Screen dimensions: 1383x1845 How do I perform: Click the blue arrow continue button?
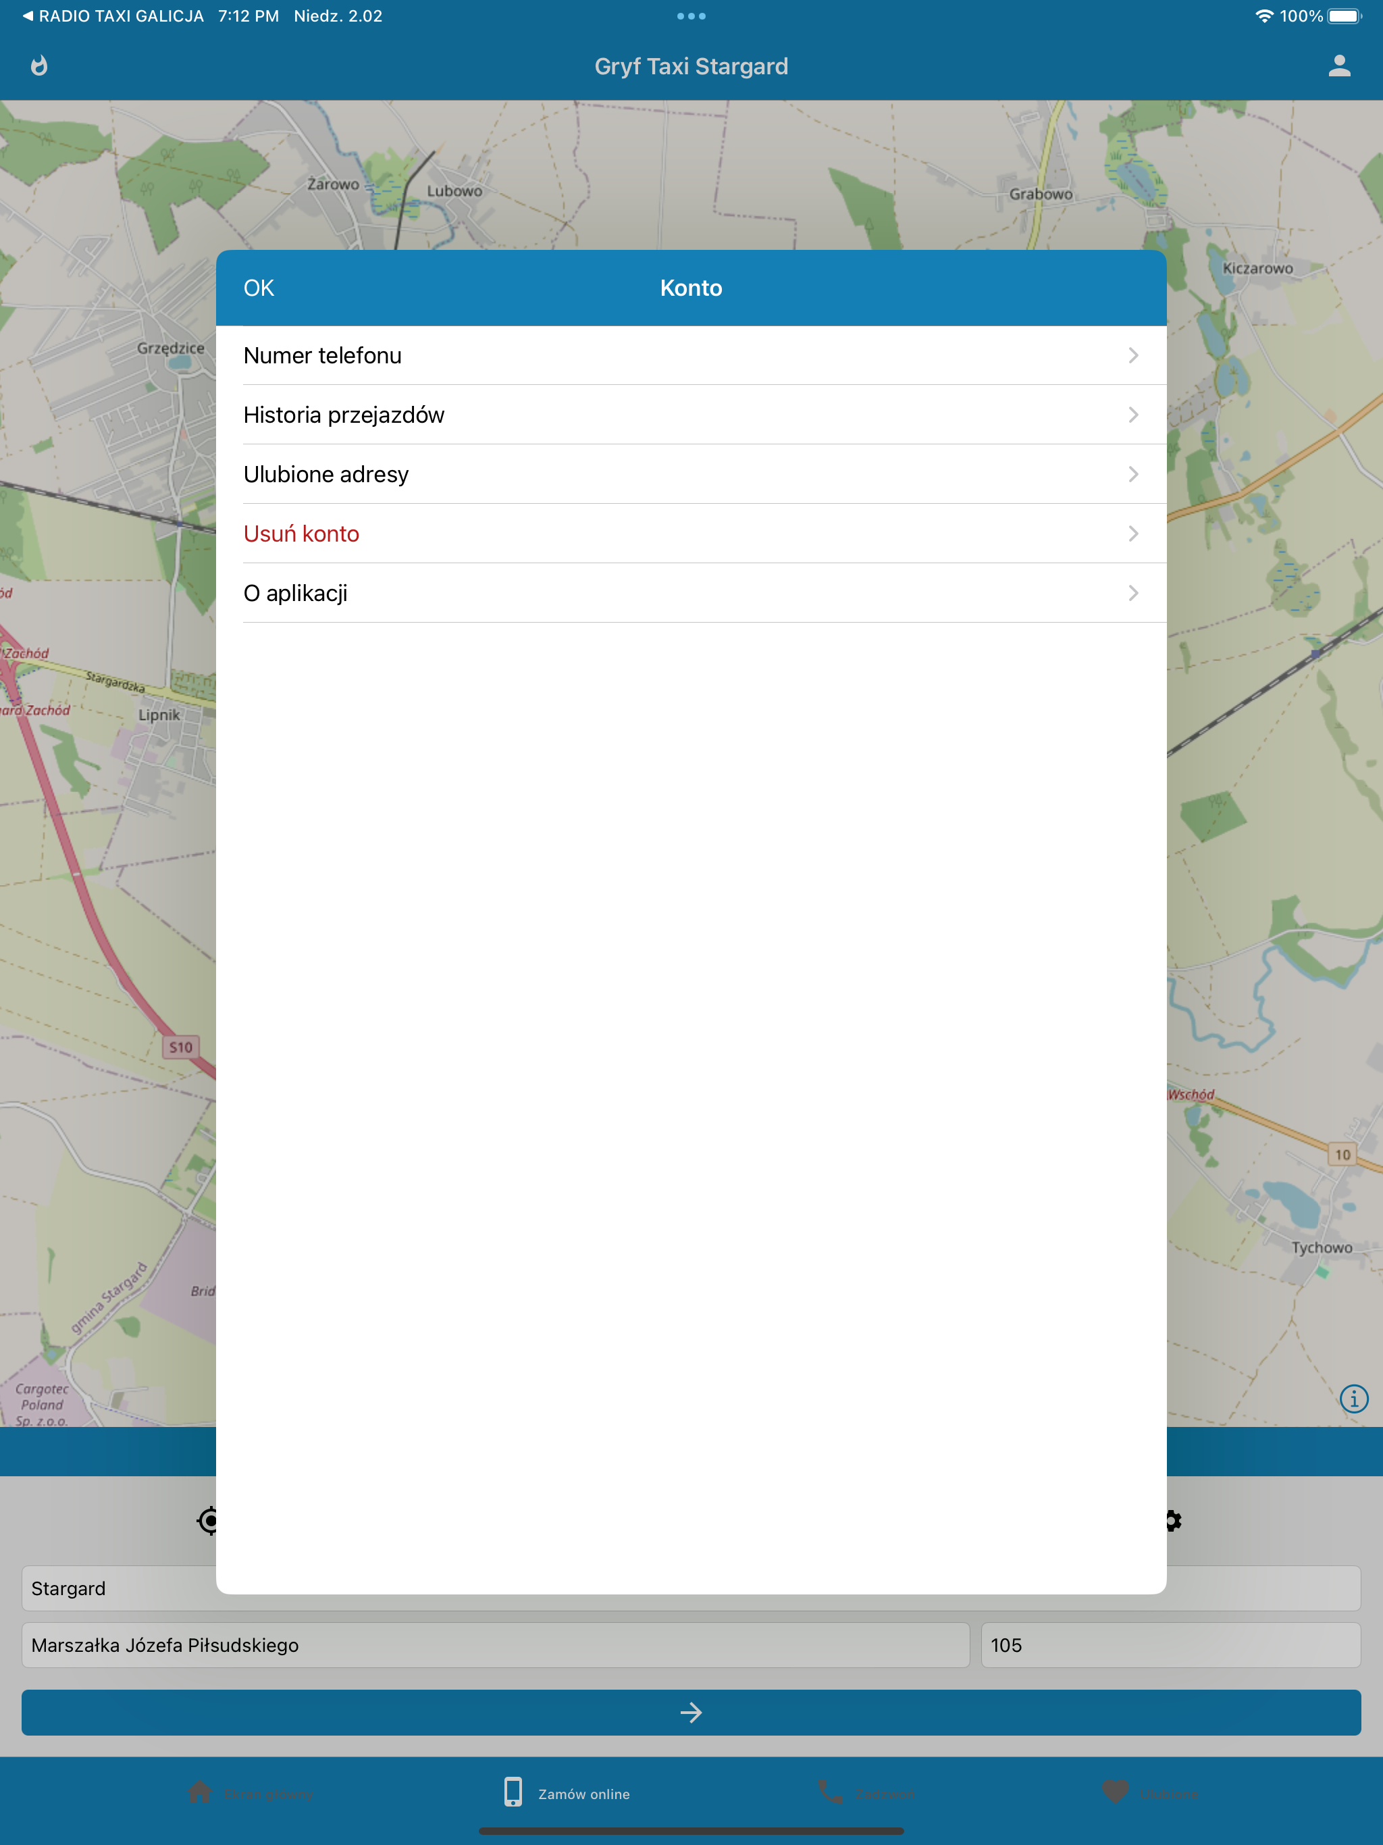691,1713
